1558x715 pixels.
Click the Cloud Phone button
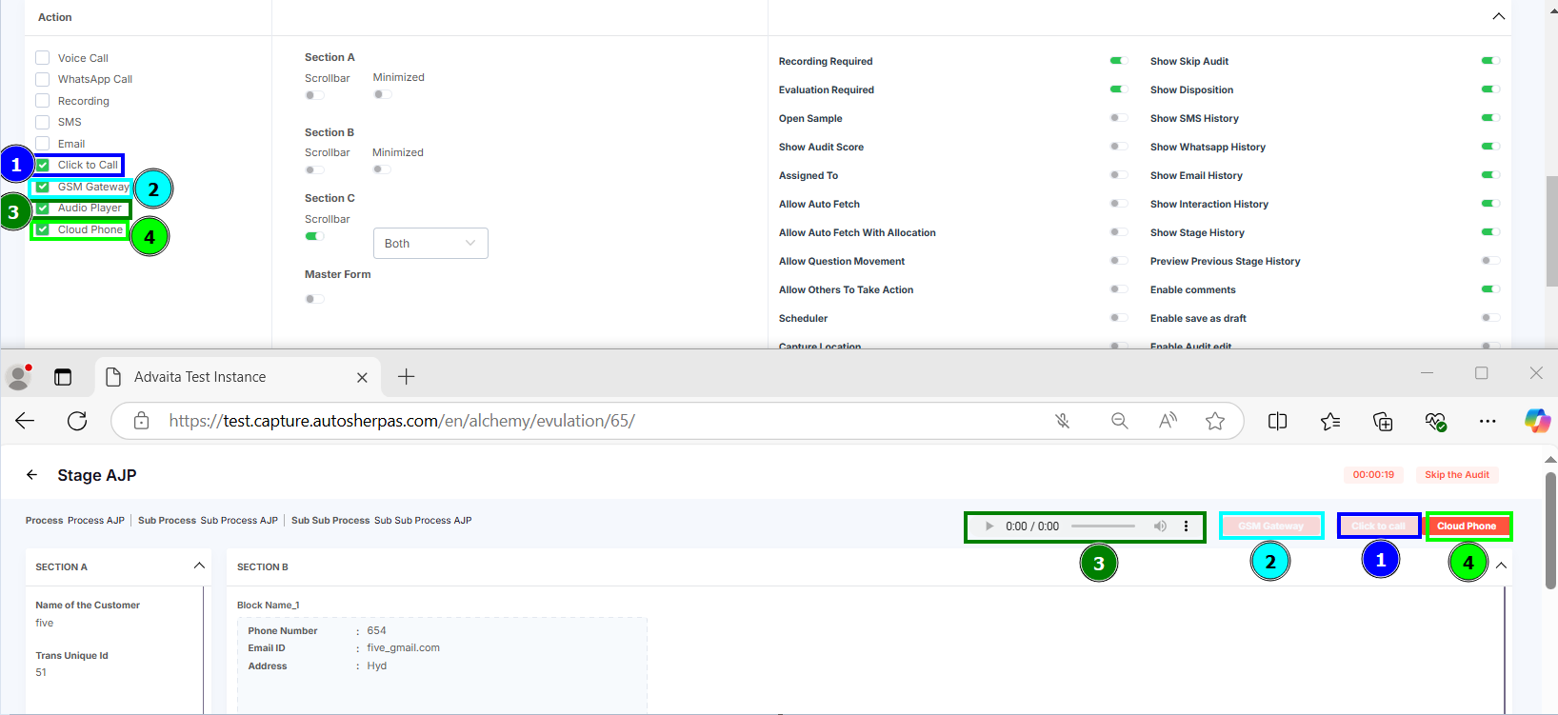(x=1467, y=526)
